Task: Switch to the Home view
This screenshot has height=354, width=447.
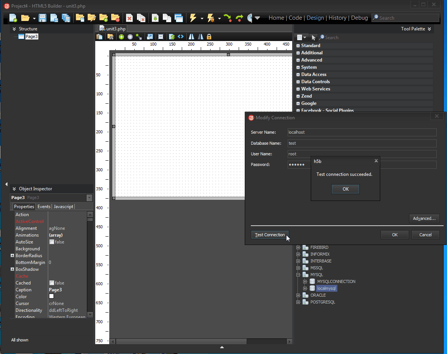Action: click(276, 18)
